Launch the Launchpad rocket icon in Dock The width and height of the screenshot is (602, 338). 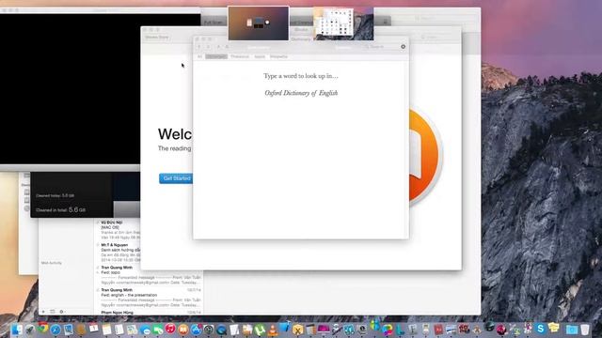[29, 330]
